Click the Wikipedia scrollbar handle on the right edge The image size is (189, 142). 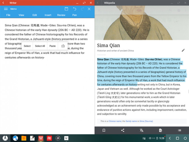tap(188, 92)
